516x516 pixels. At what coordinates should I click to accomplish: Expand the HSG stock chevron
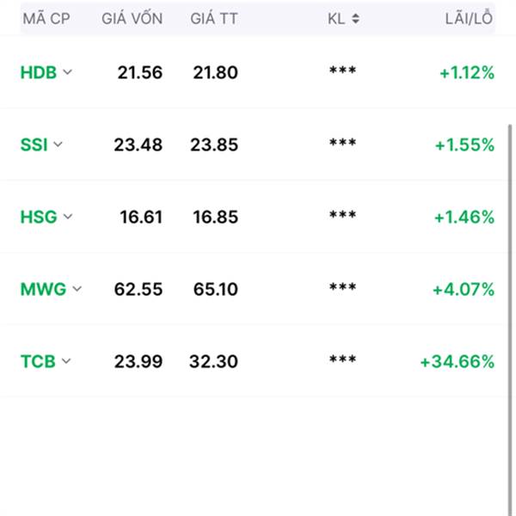point(68,217)
